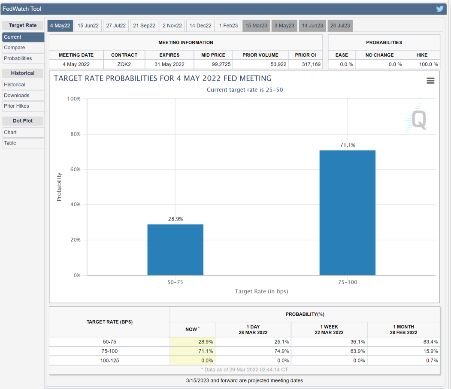Click the Dot Plot section header
Image resolution: width=451 pixels, height=389 pixels.
(x=23, y=121)
